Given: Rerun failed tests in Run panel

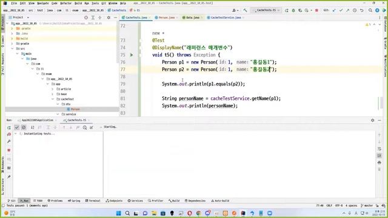Looking at the screenshot, I should point(9,134).
